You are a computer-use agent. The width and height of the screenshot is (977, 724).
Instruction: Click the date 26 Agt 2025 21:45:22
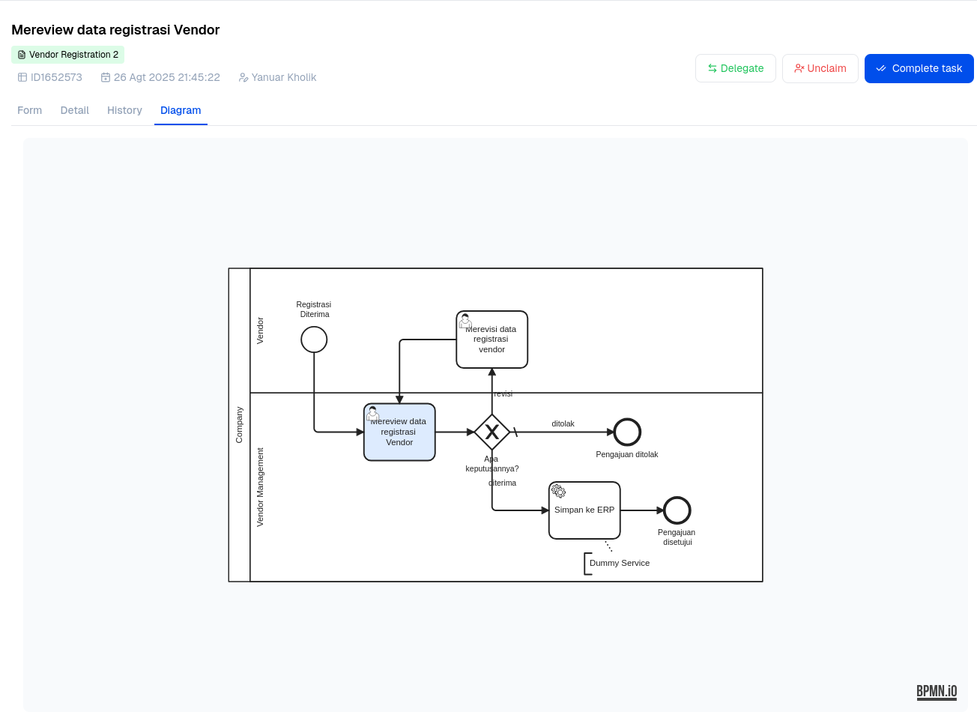point(167,77)
